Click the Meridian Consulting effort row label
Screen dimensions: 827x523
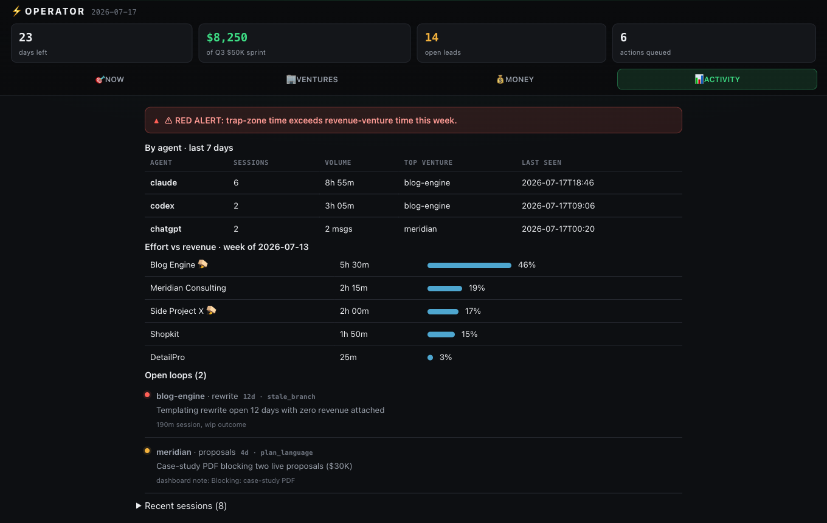[x=188, y=288]
